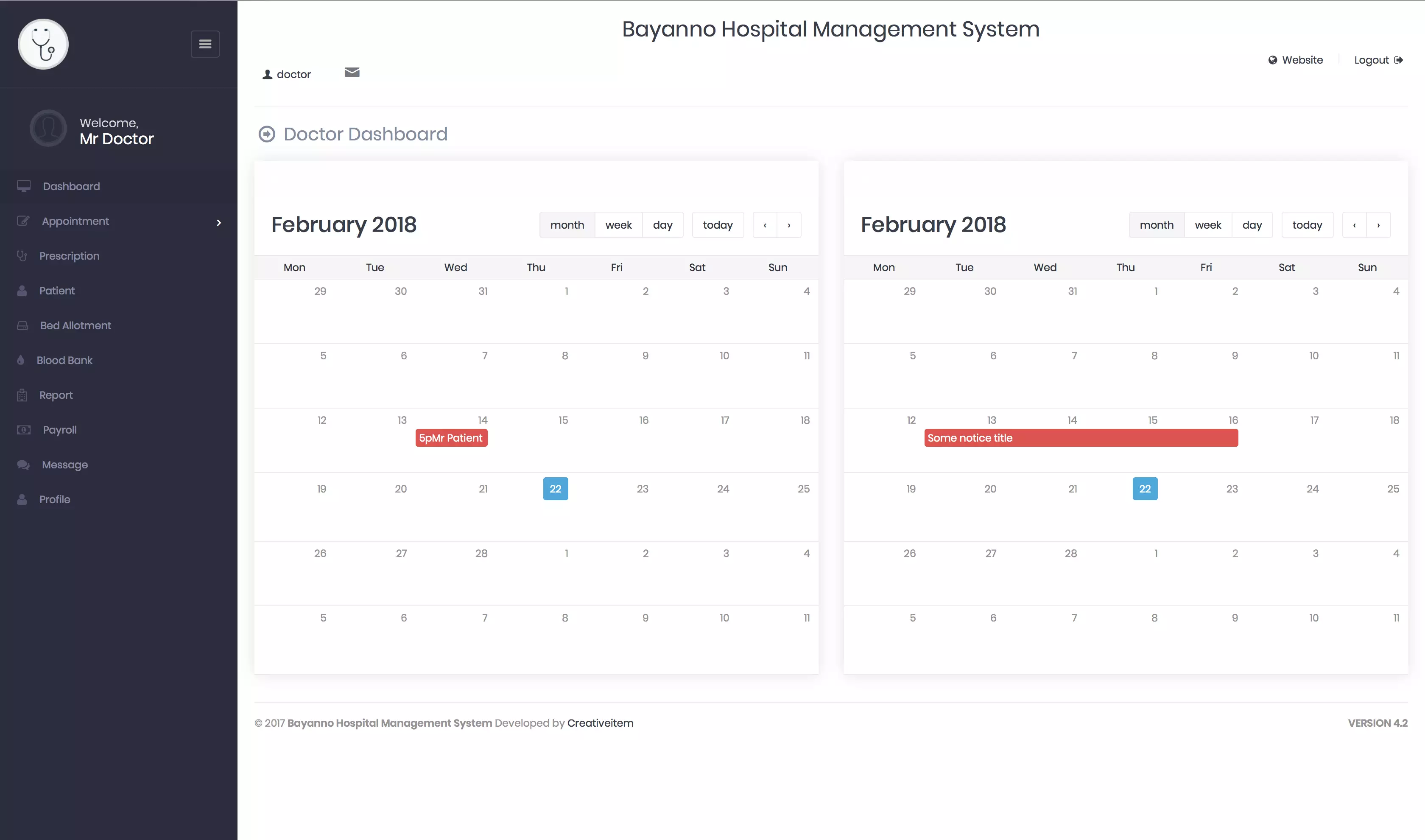Screen dimensions: 1425x840
Task: Click the doctor username label
Action: 293,74
